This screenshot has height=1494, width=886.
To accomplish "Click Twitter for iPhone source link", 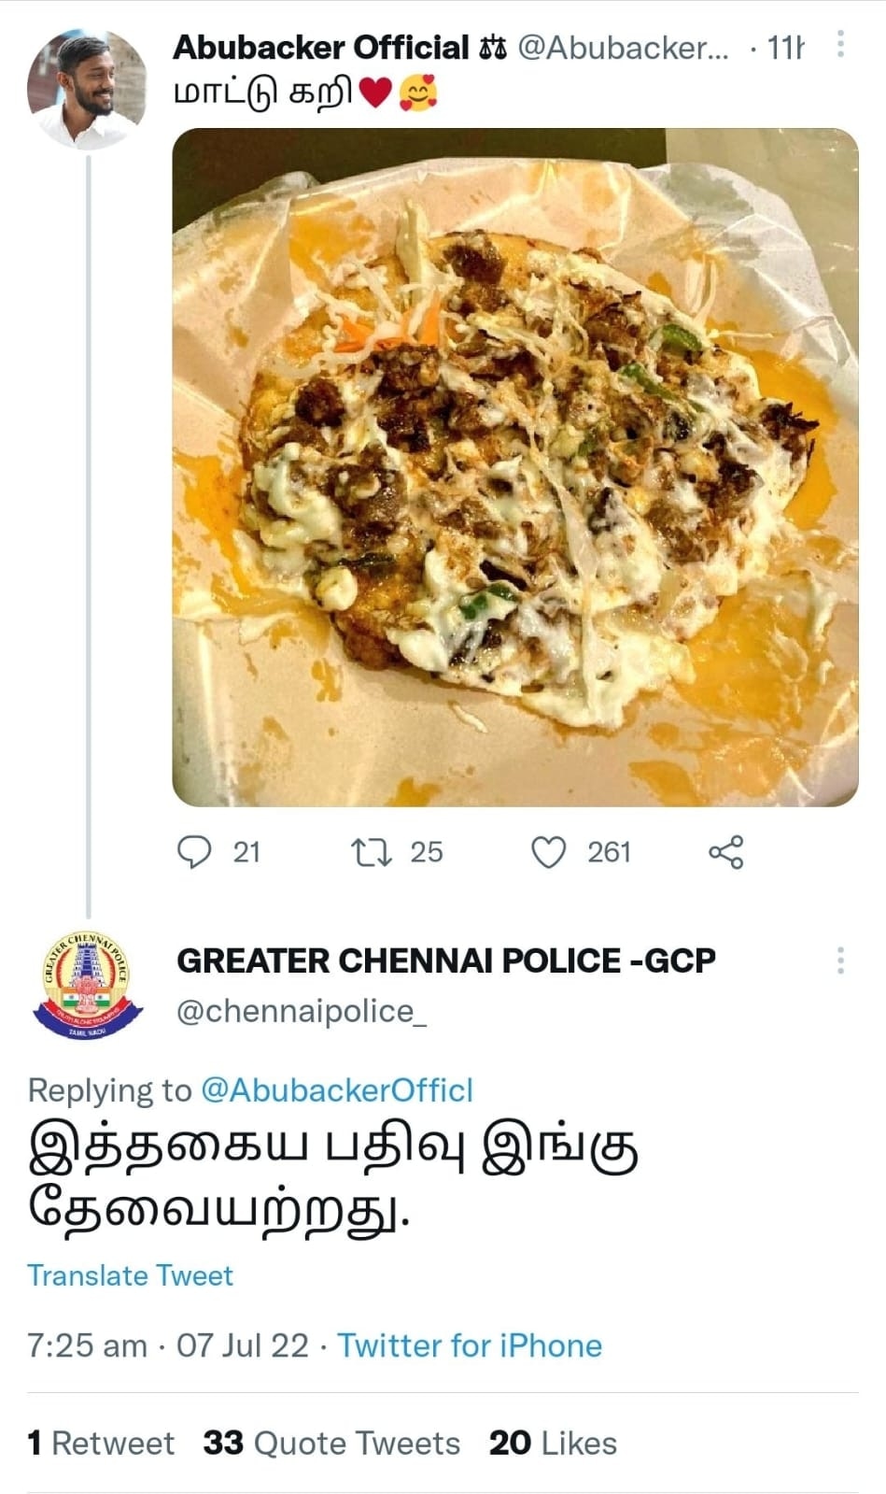I will pyautogui.click(x=470, y=1345).
